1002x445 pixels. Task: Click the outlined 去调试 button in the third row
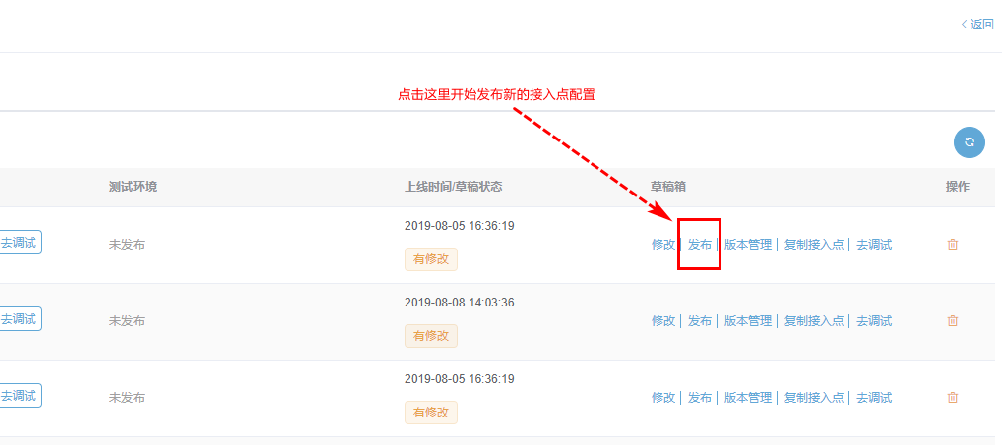click(x=21, y=395)
